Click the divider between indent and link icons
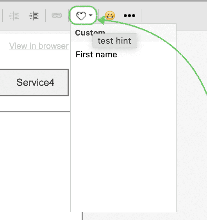The height and width of the screenshot is (220, 207). (45, 16)
